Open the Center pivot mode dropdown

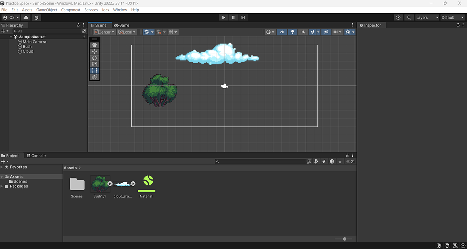pos(104,32)
